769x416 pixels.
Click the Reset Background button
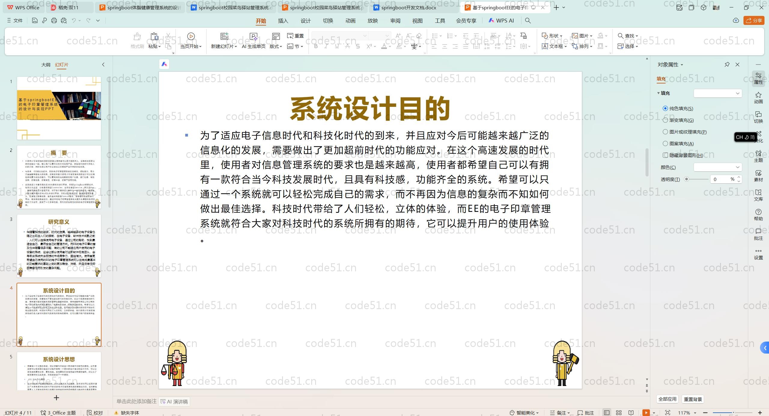click(x=693, y=399)
